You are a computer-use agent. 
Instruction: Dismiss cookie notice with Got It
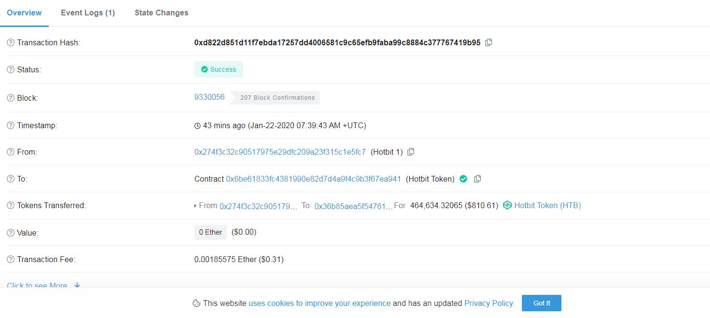point(542,303)
